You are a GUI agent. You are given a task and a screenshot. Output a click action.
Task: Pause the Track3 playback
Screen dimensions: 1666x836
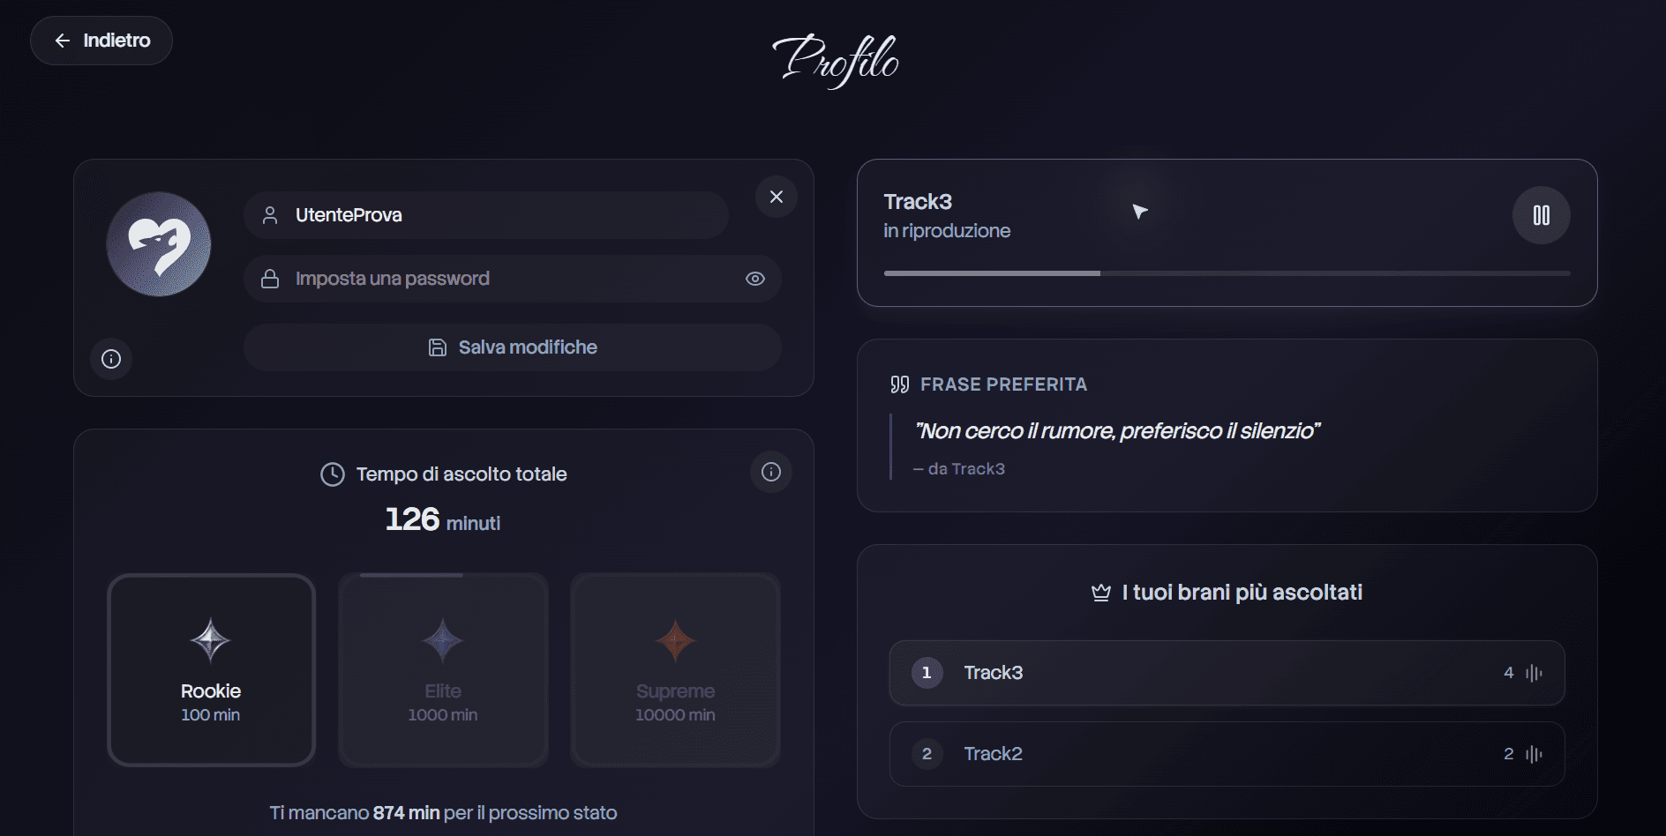point(1541,215)
